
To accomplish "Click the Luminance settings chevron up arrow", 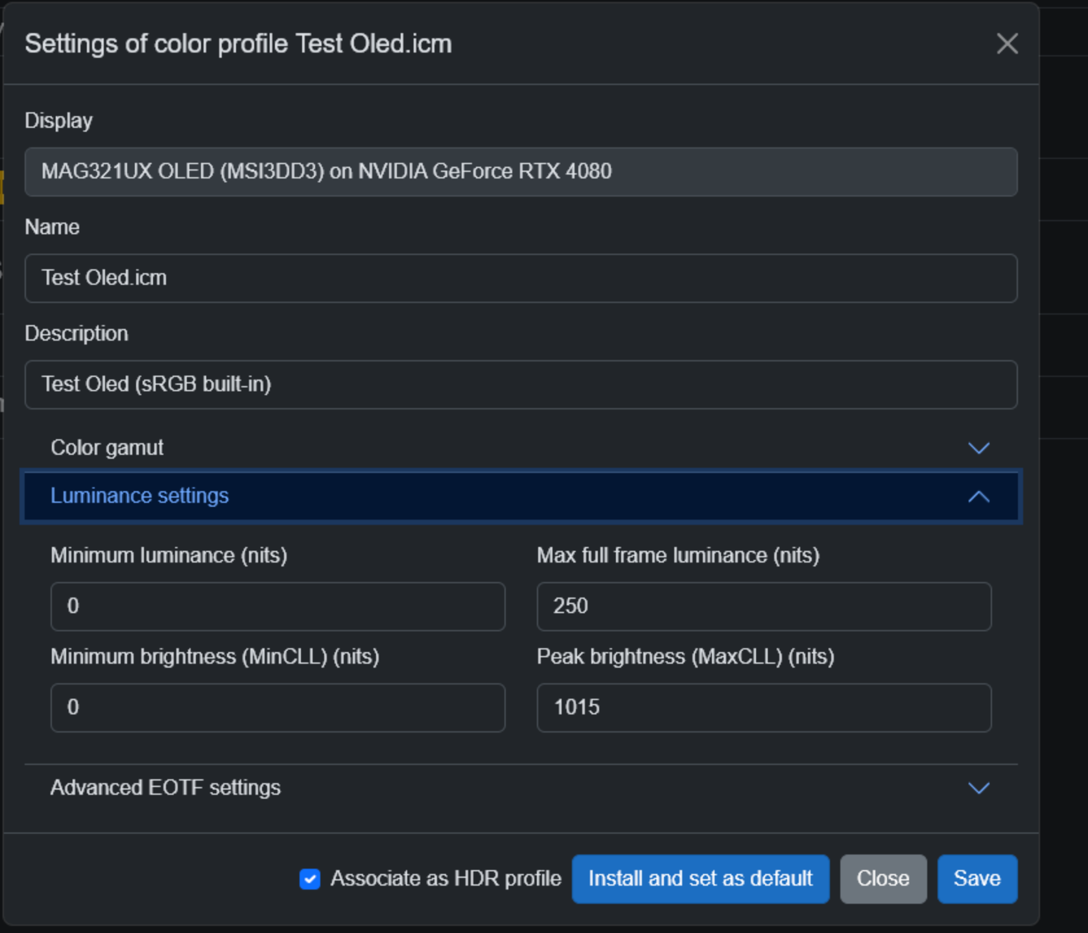I will click(978, 497).
